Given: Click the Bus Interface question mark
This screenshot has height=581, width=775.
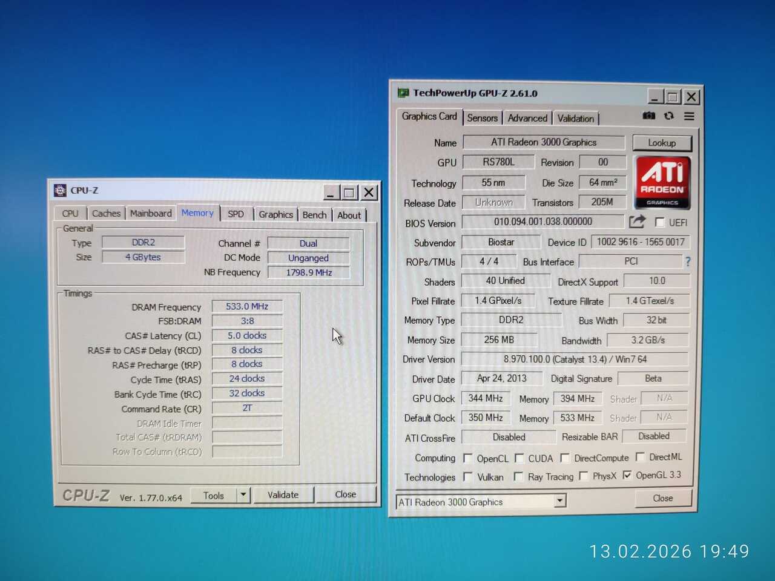Looking at the screenshot, I should [688, 261].
